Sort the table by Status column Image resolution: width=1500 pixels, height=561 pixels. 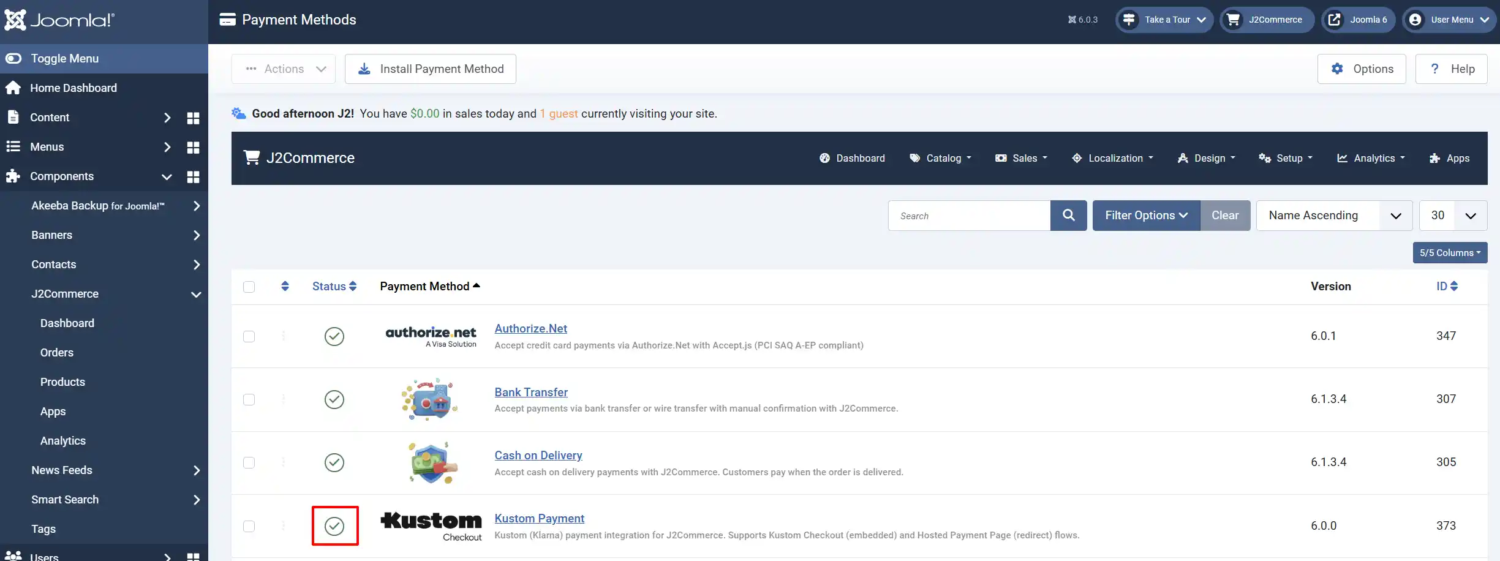[x=334, y=287]
